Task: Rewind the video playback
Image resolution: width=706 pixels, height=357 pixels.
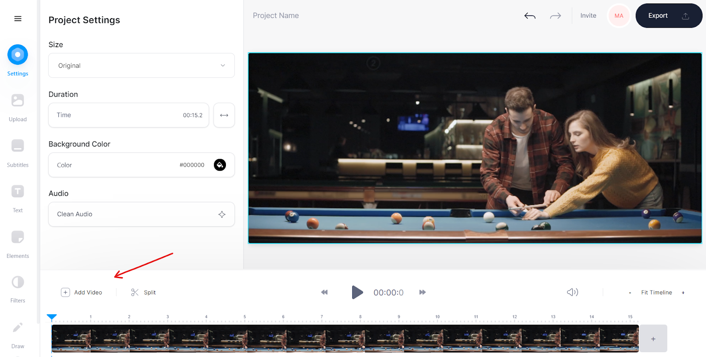Action: 324,292
